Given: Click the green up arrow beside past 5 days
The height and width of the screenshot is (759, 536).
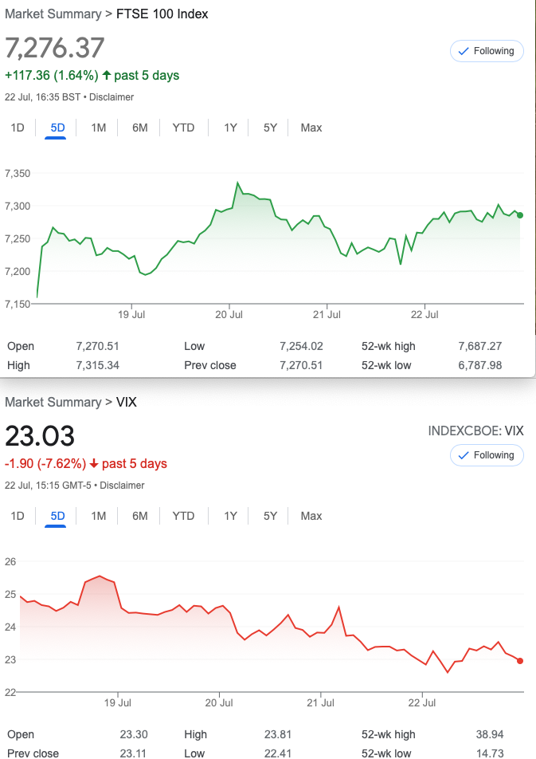Looking at the screenshot, I should pyautogui.click(x=107, y=76).
